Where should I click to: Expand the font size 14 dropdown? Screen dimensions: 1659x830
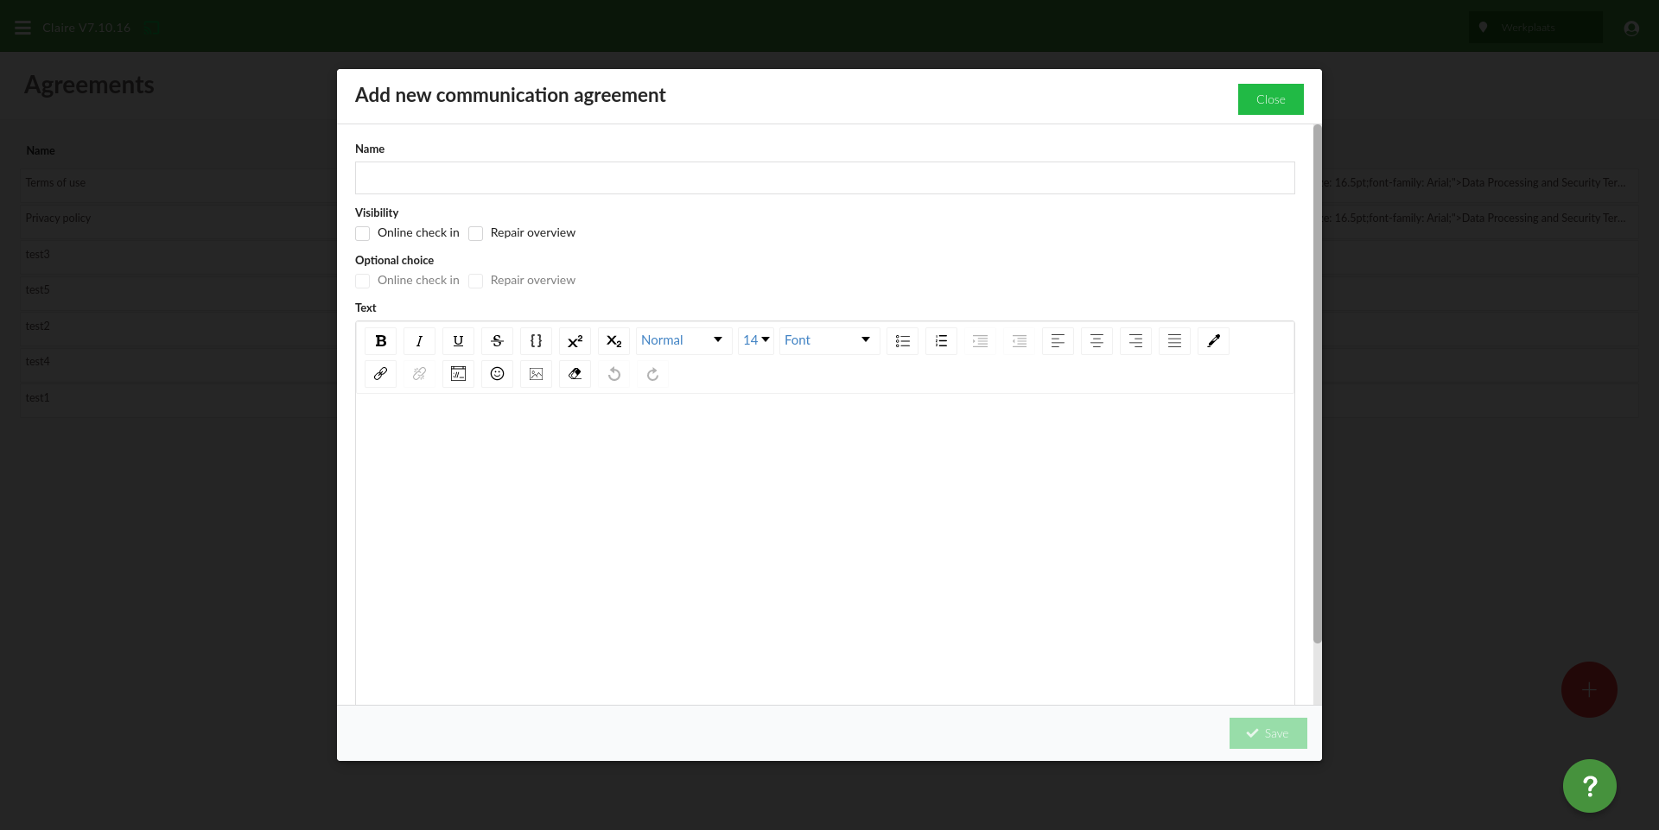click(755, 340)
